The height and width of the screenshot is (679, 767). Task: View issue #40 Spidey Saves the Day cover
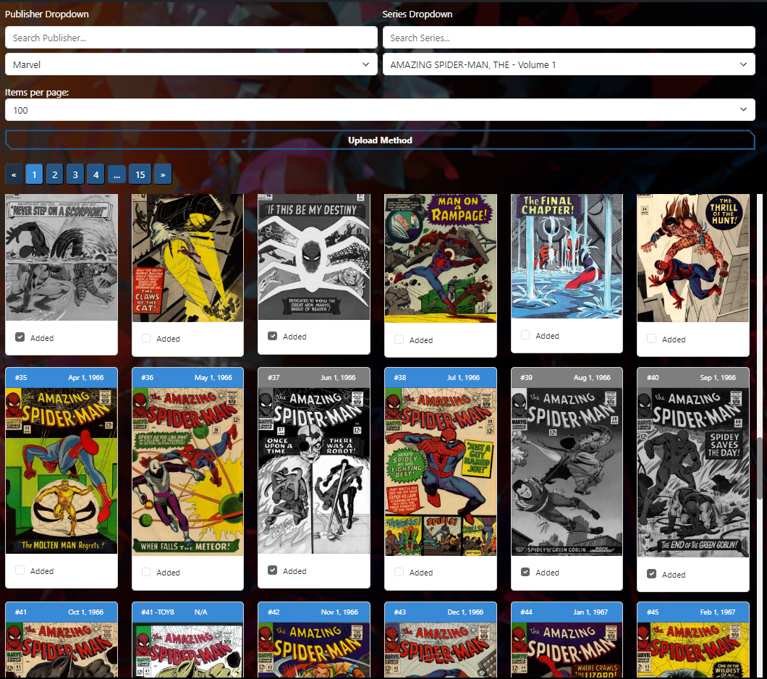tap(693, 473)
